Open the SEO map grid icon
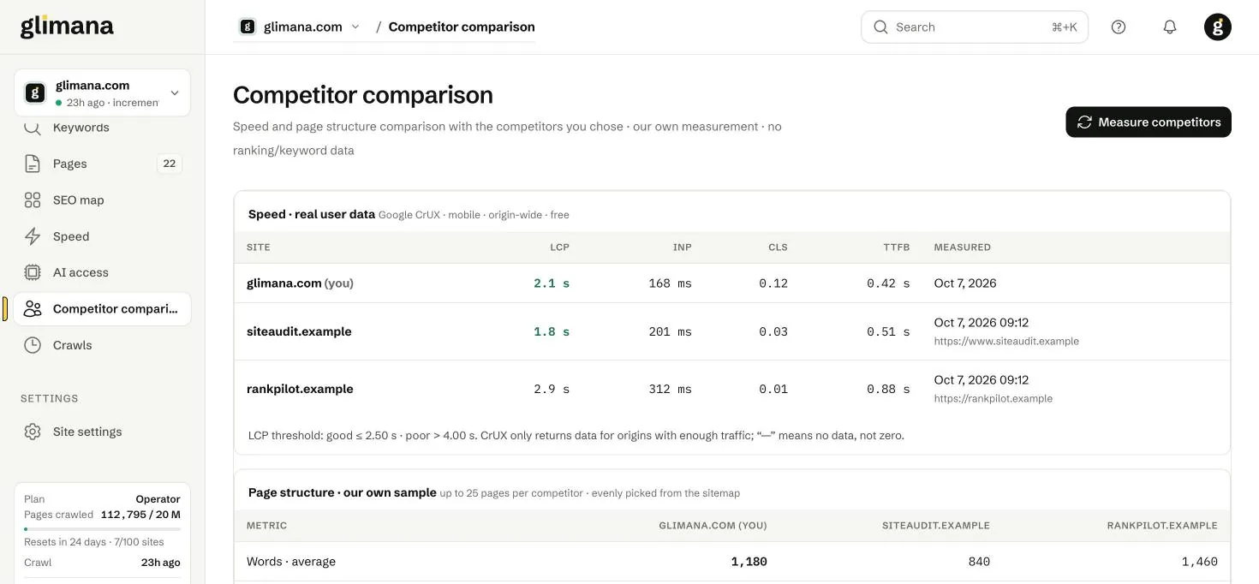The height and width of the screenshot is (584, 1259). pyautogui.click(x=33, y=200)
